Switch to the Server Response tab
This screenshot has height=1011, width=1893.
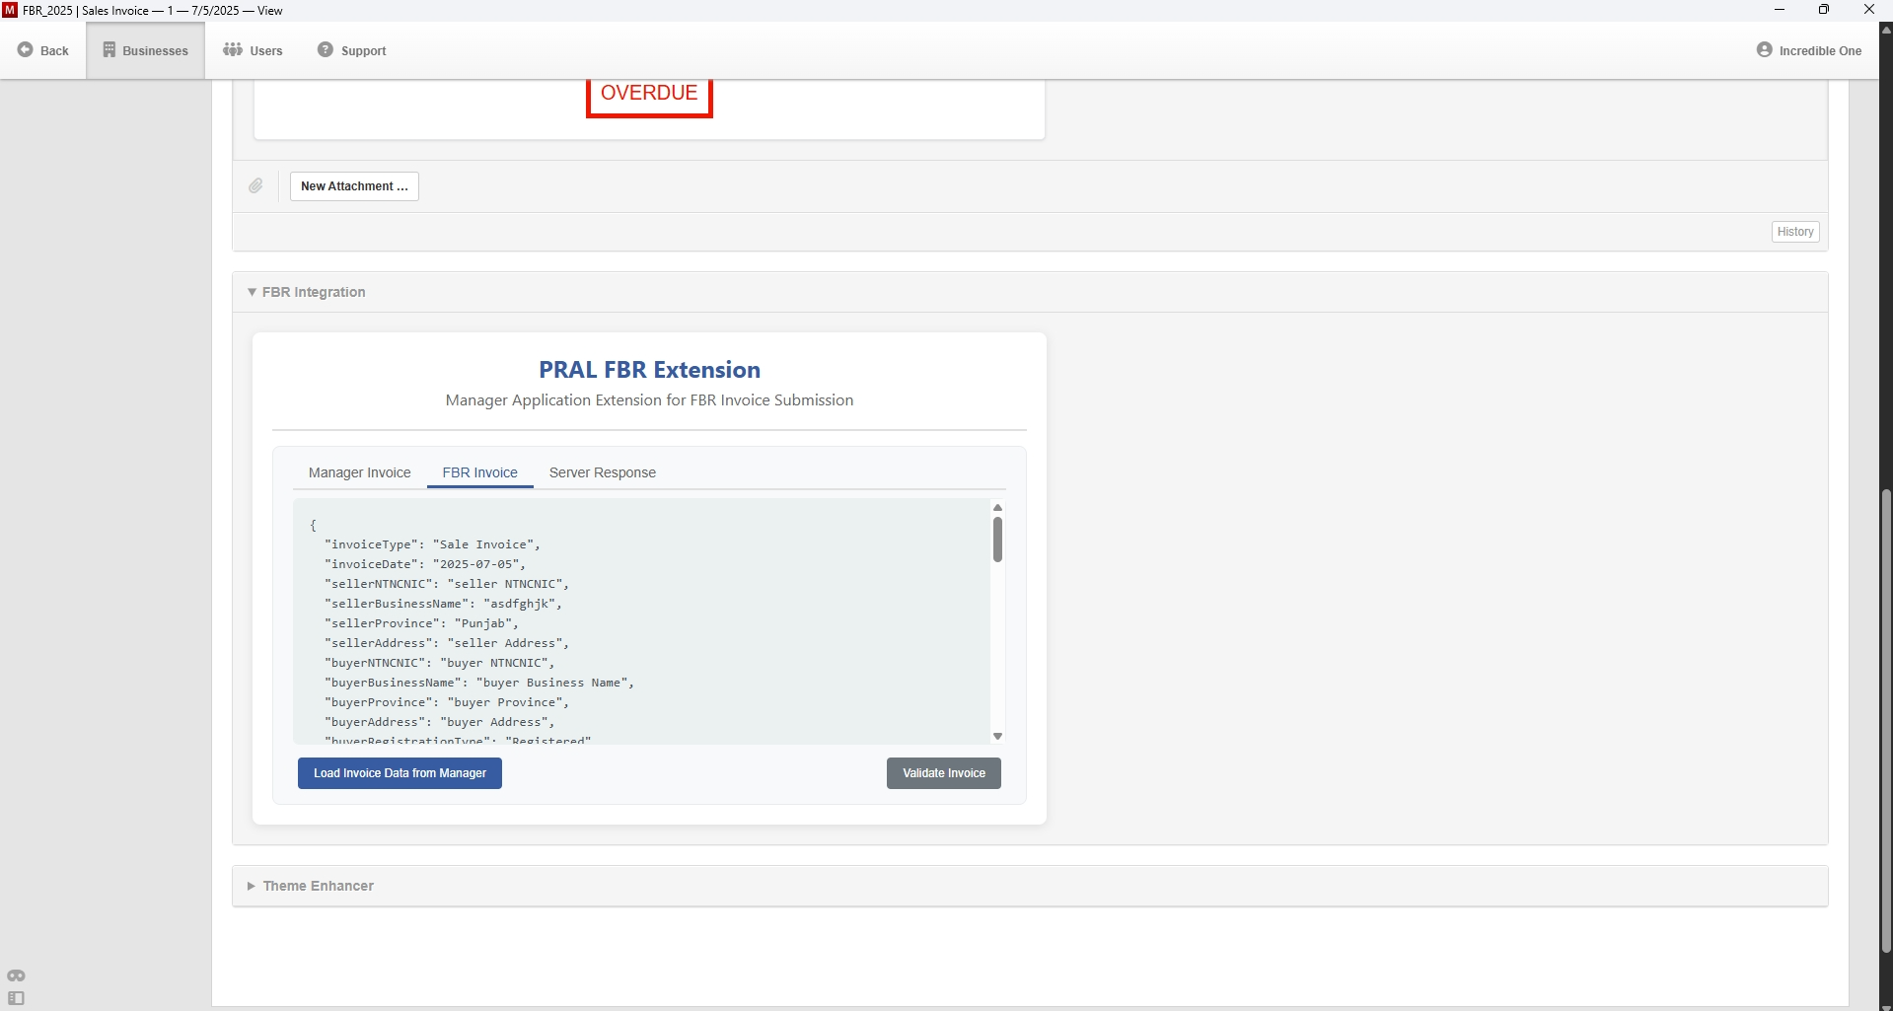point(602,472)
